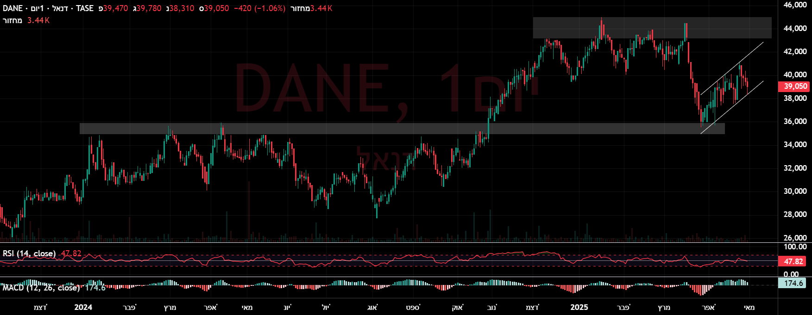Click the אוק' month label on time axis

coord(458,307)
